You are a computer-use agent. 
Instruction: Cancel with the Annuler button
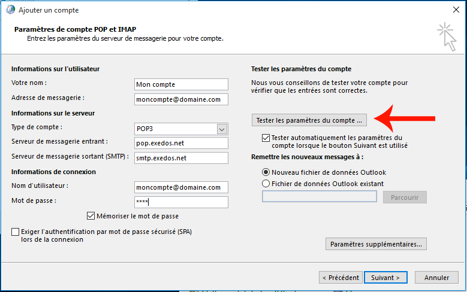point(436,278)
